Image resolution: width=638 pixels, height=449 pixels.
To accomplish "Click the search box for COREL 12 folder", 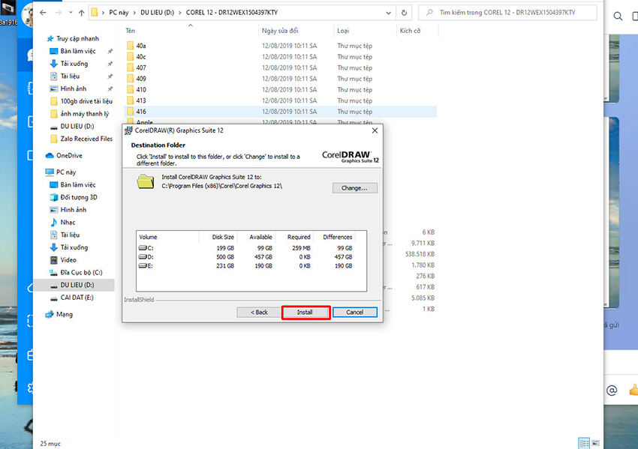I will pos(507,13).
